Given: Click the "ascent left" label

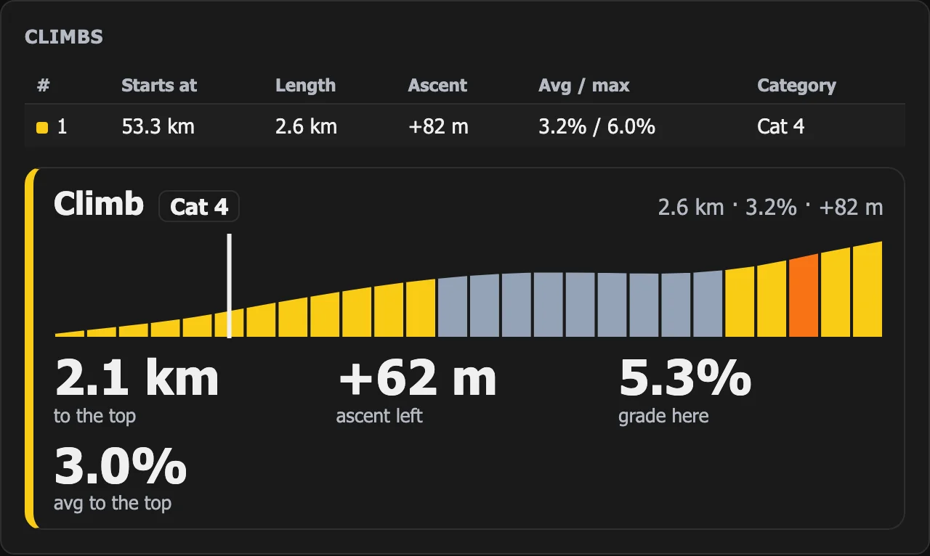Looking at the screenshot, I should point(379,416).
